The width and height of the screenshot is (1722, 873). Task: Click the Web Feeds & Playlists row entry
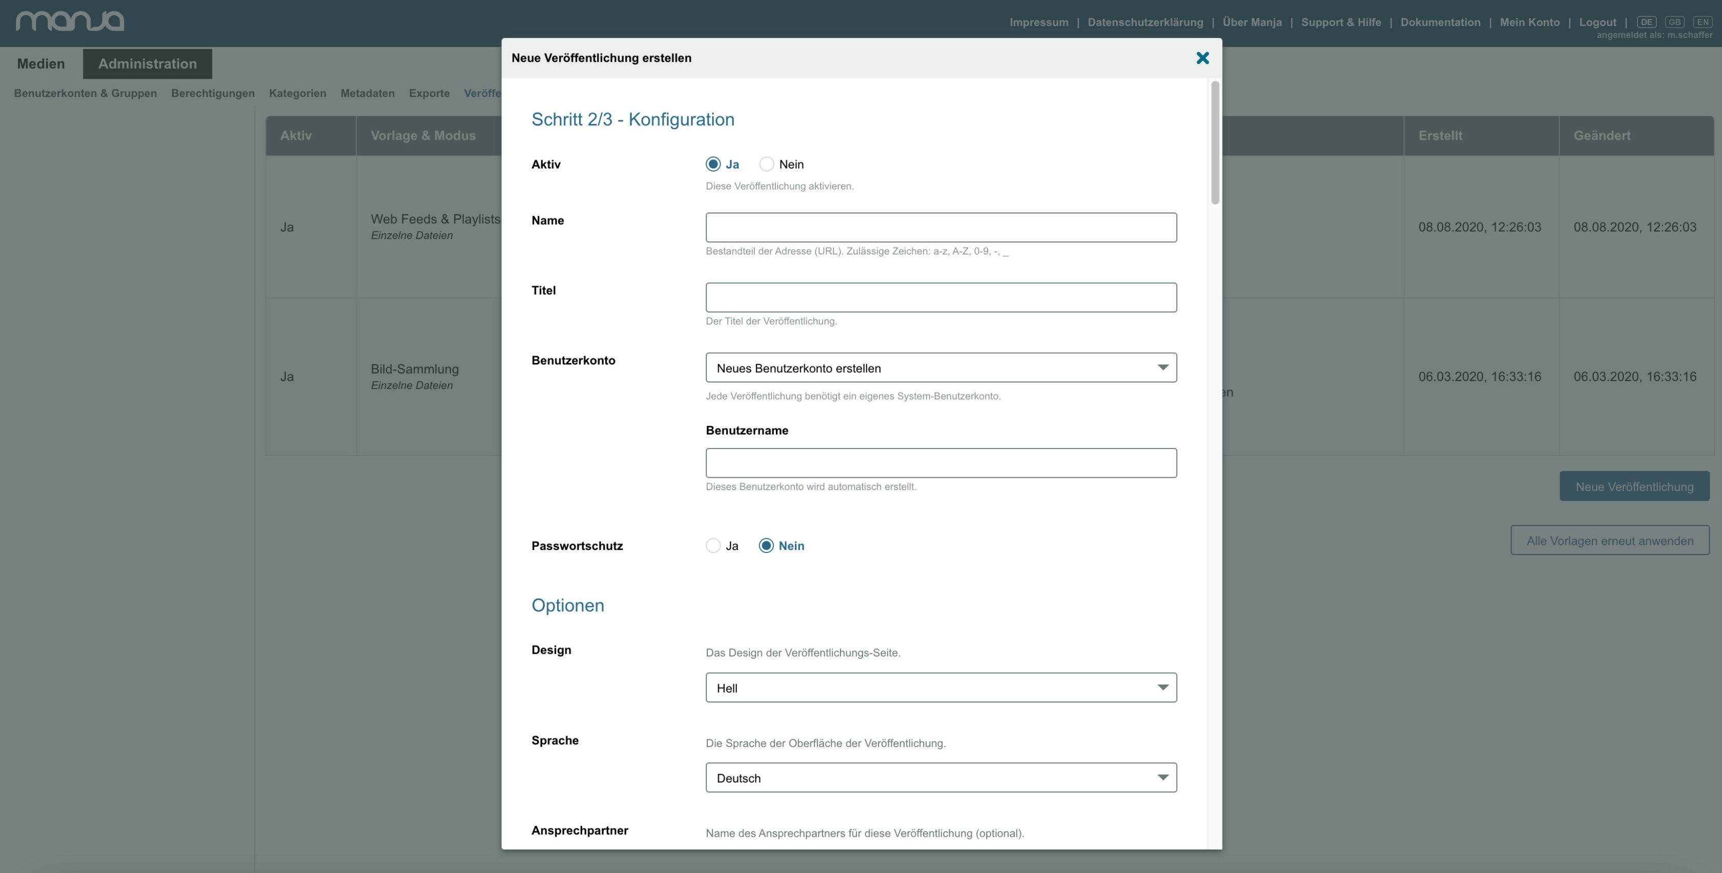coord(435,219)
